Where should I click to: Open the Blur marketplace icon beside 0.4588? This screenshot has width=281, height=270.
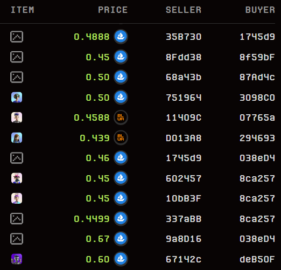pos(121,117)
